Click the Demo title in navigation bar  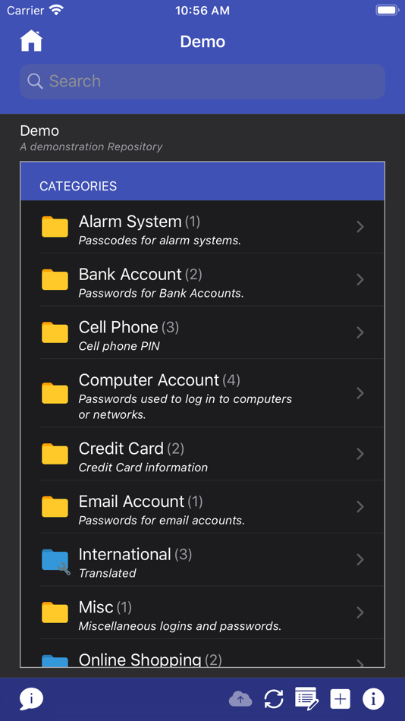202,42
